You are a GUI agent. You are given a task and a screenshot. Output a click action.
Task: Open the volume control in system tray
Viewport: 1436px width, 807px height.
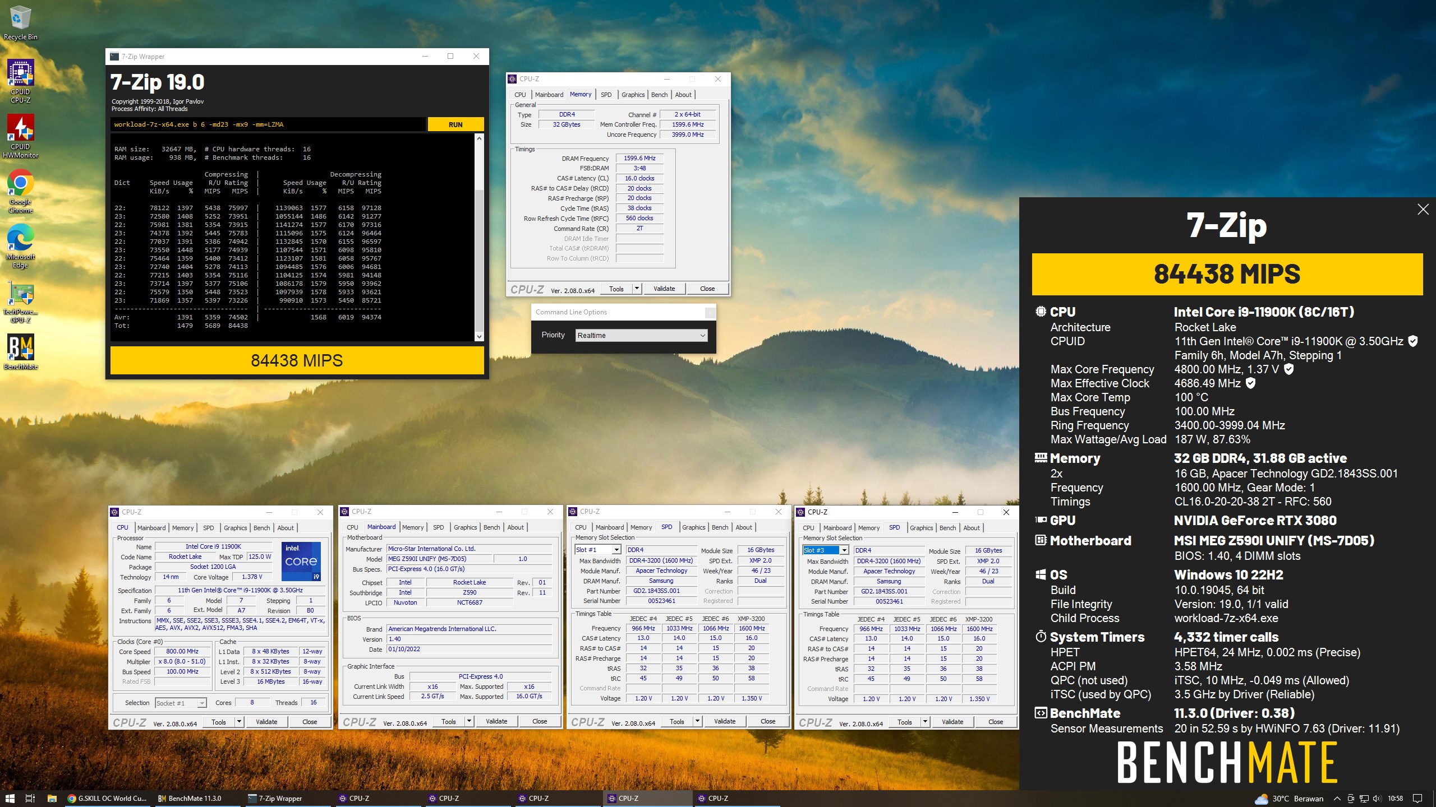coord(1378,799)
